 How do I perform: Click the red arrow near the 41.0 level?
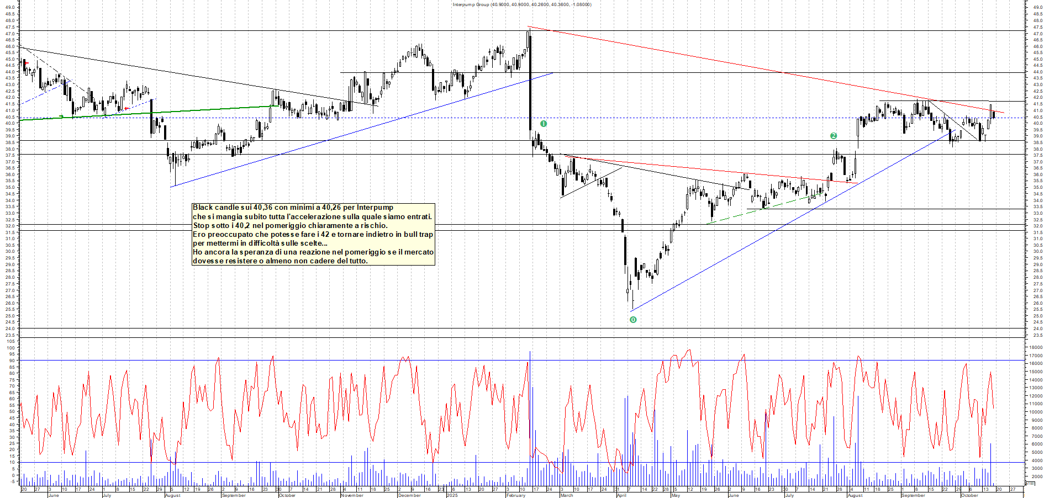click(x=127, y=108)
